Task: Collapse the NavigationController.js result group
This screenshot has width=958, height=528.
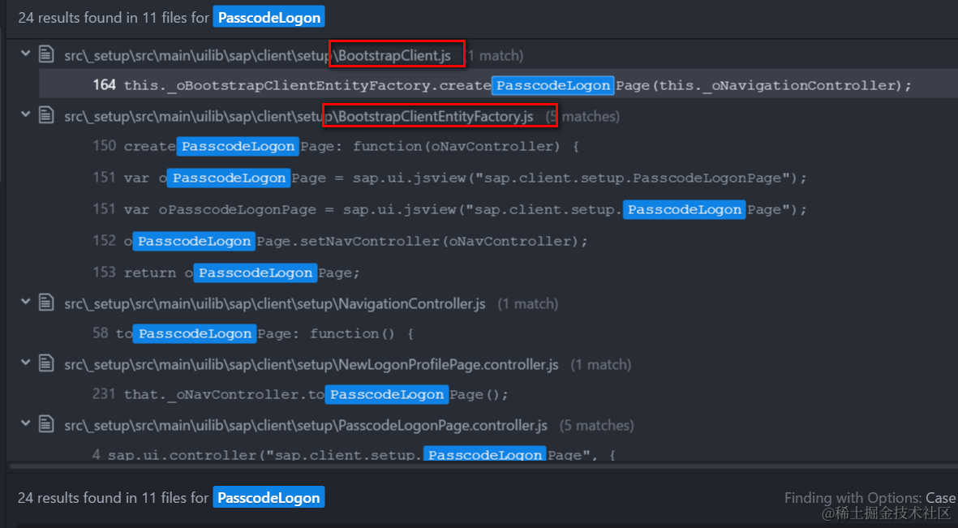Action: point(26,302)
